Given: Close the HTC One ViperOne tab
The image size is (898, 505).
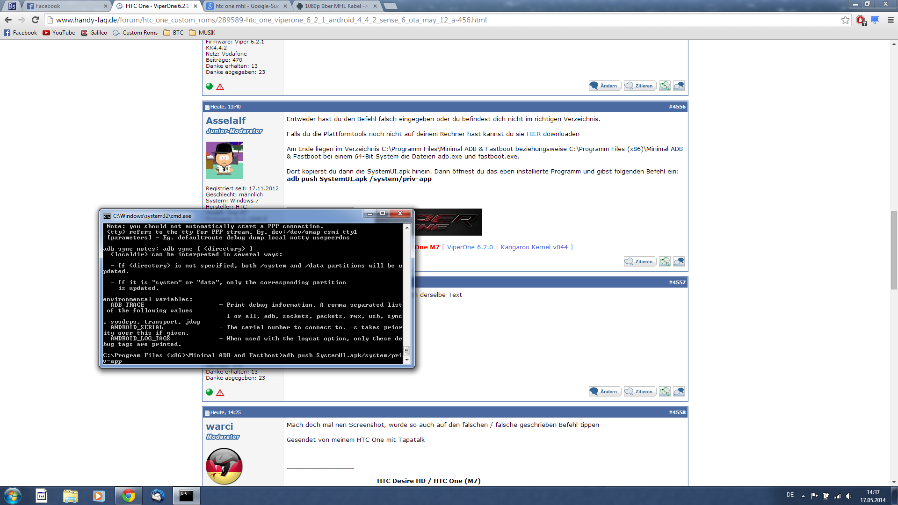Looking at the screenshot, I should tap(196, 6).
